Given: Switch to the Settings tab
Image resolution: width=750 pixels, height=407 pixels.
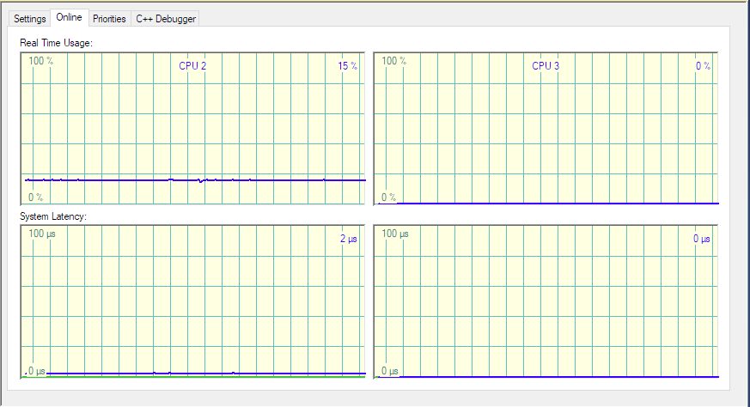Looking at the screenshot, I should [x=30, y=19].
